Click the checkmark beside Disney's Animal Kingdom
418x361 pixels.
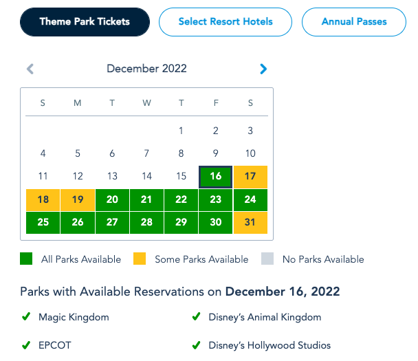point(196,317)
